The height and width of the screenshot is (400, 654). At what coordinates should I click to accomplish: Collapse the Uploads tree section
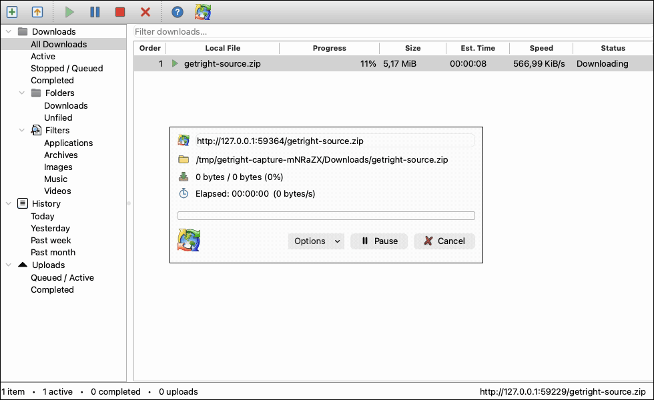[8, 265]
